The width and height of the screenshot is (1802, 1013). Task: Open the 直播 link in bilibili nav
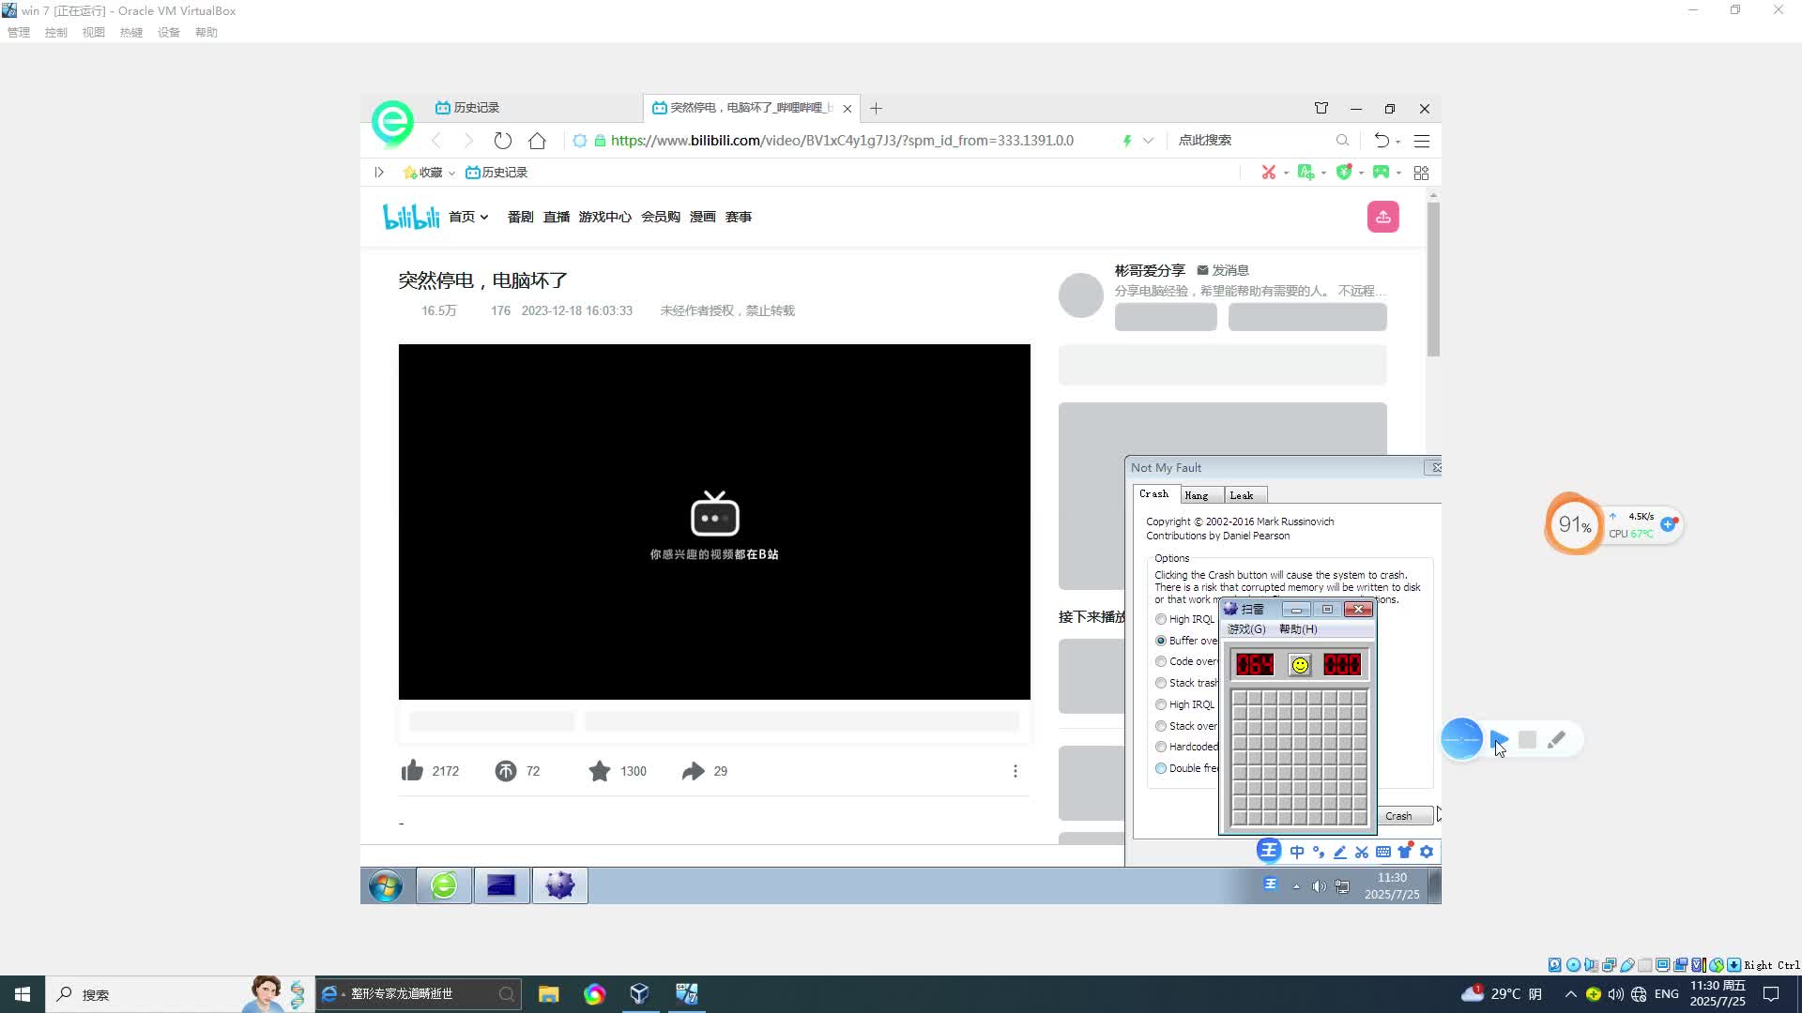[557, 217]
